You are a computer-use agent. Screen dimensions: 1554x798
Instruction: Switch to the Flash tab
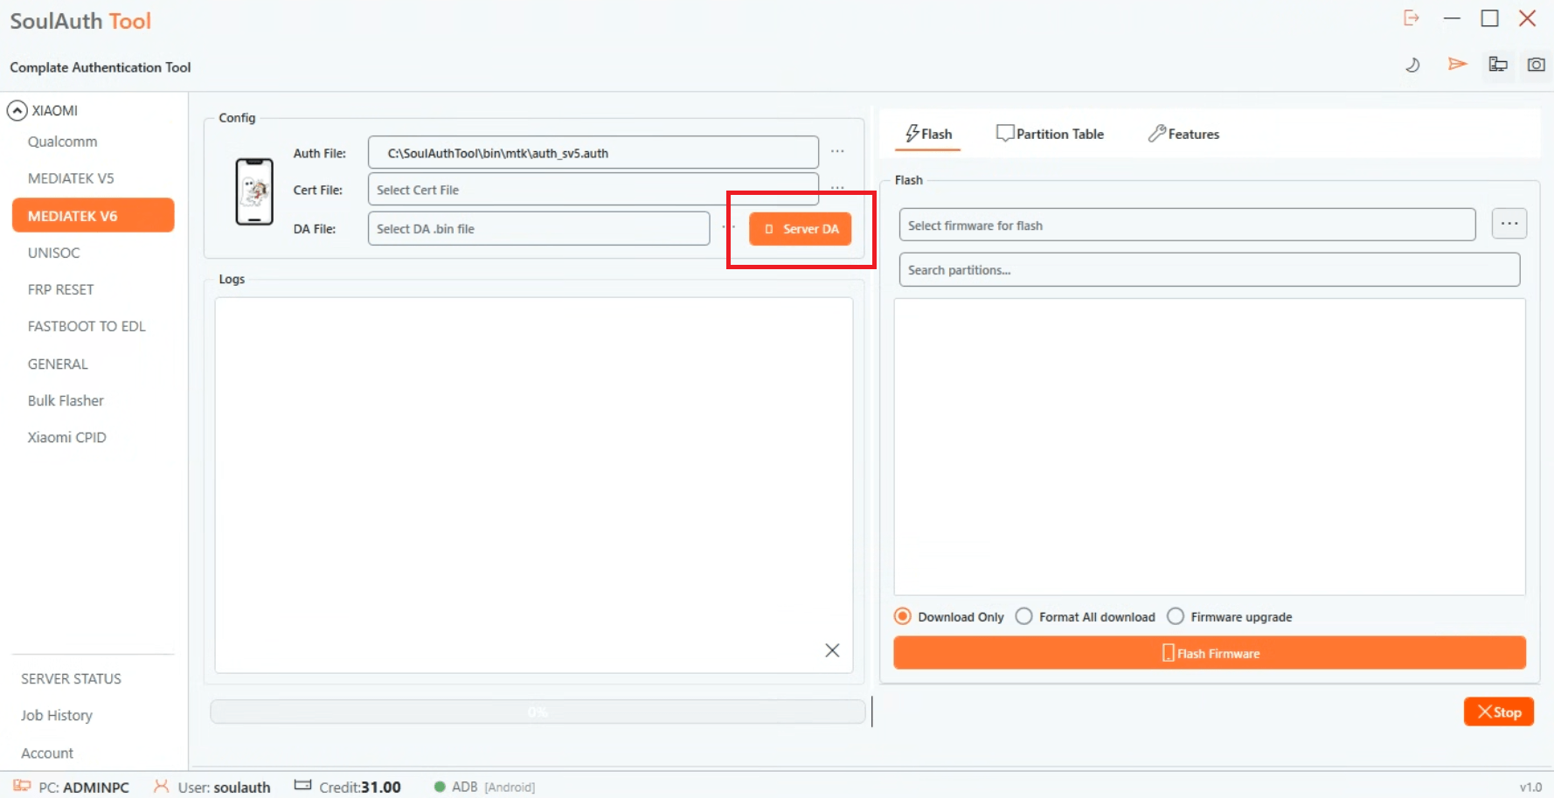tap(928, 134)
